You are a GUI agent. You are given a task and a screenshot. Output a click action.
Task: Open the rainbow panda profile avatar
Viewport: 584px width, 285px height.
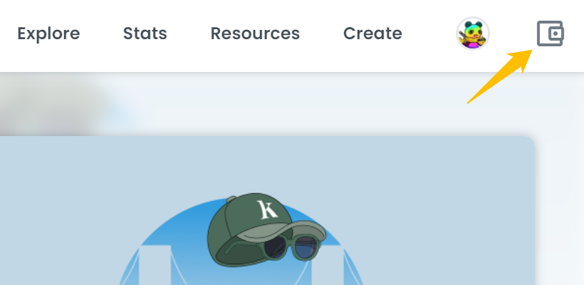[x=473, y=33]
